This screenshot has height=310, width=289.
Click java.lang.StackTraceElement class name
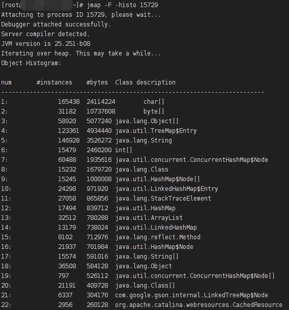[163, 199]
